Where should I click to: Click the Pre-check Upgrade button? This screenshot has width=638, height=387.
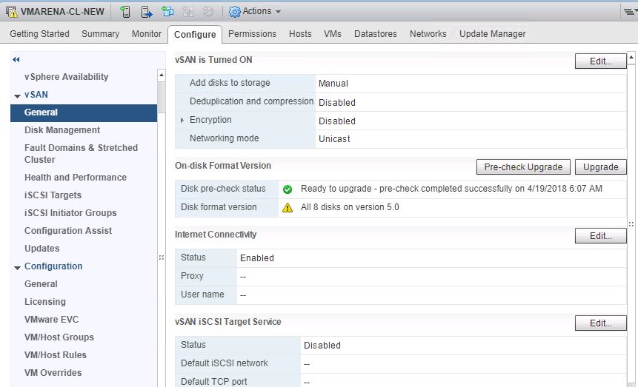[x=523, y=167]
